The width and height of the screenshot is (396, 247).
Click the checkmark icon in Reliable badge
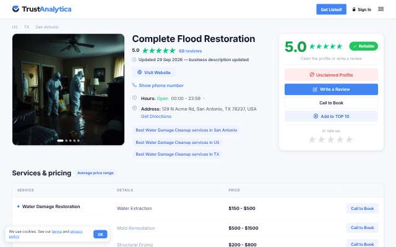355,46
